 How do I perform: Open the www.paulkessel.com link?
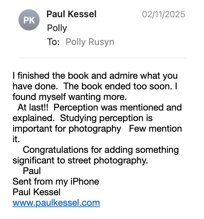click(56, 203)
